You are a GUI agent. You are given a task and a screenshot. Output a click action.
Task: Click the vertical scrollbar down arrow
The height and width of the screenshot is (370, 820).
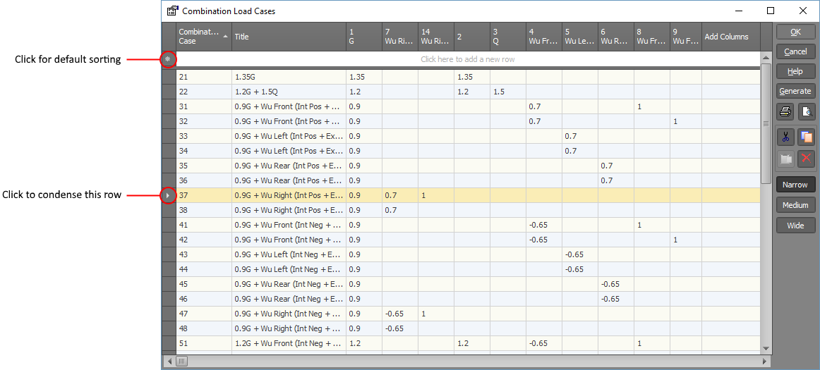pos(766,348)
